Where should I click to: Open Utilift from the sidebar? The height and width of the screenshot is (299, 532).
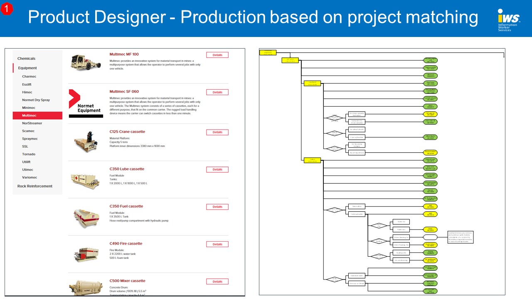26,162
